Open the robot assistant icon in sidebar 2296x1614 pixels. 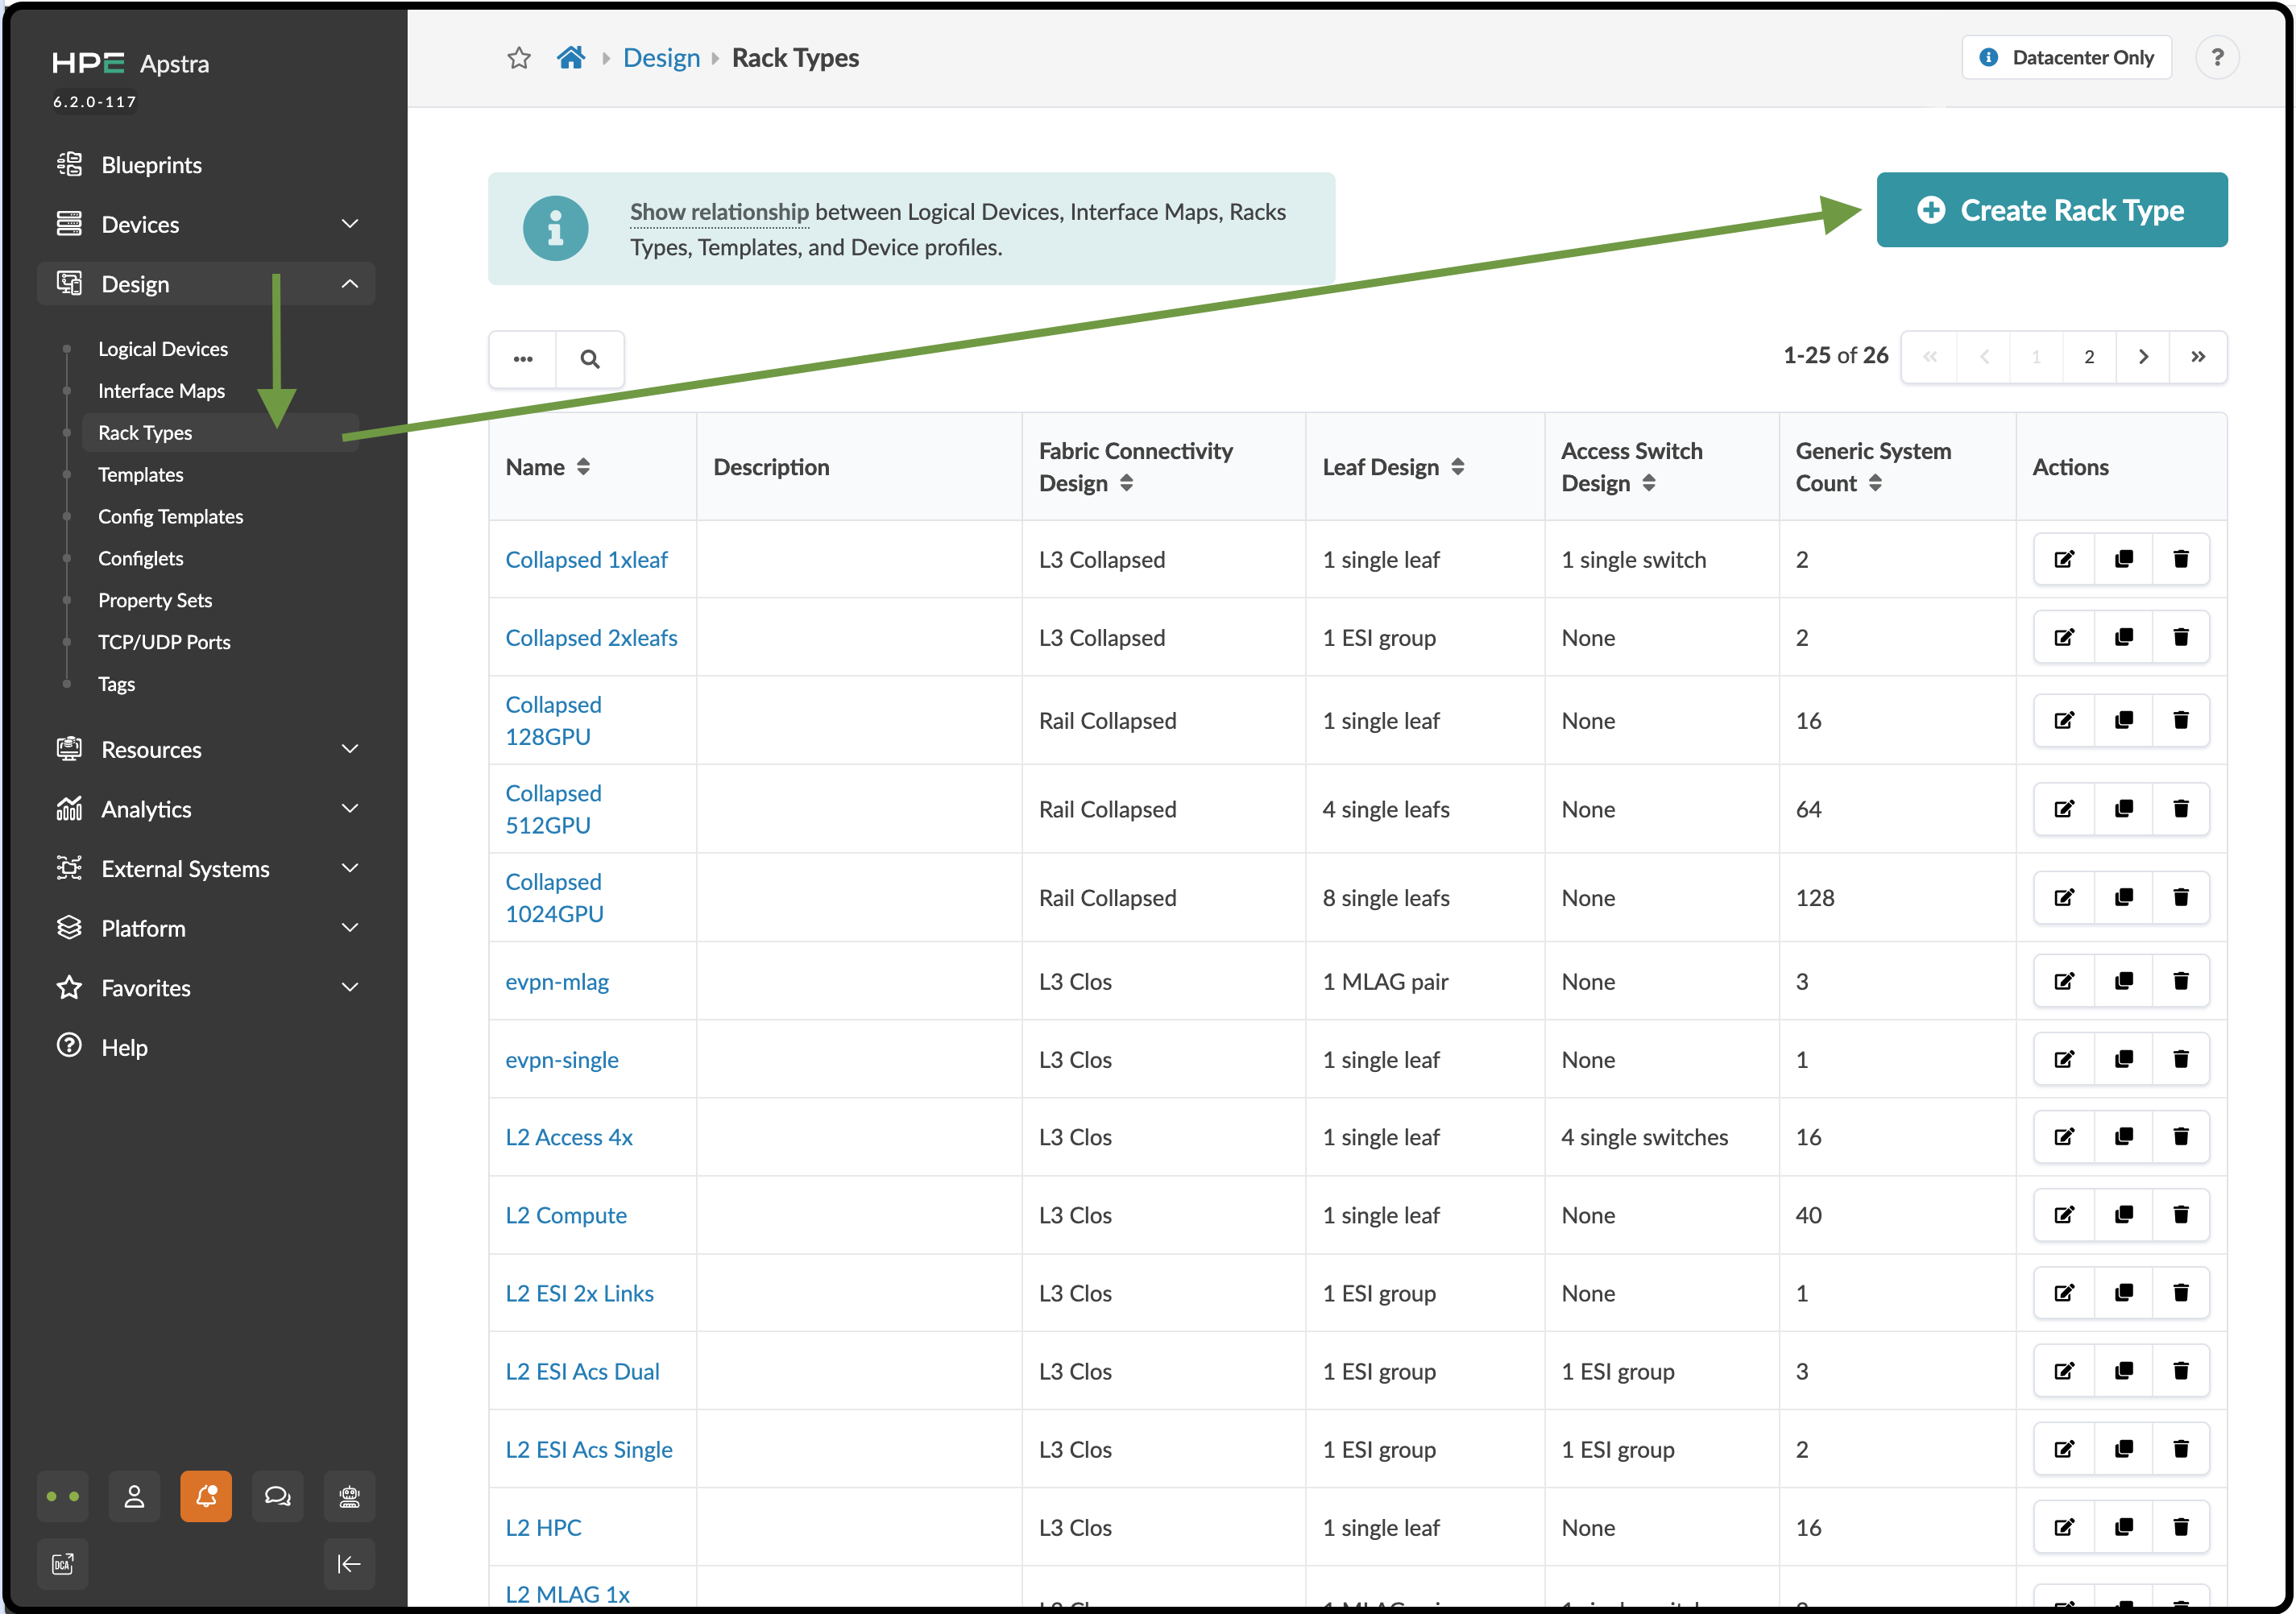click(349, 1496)
